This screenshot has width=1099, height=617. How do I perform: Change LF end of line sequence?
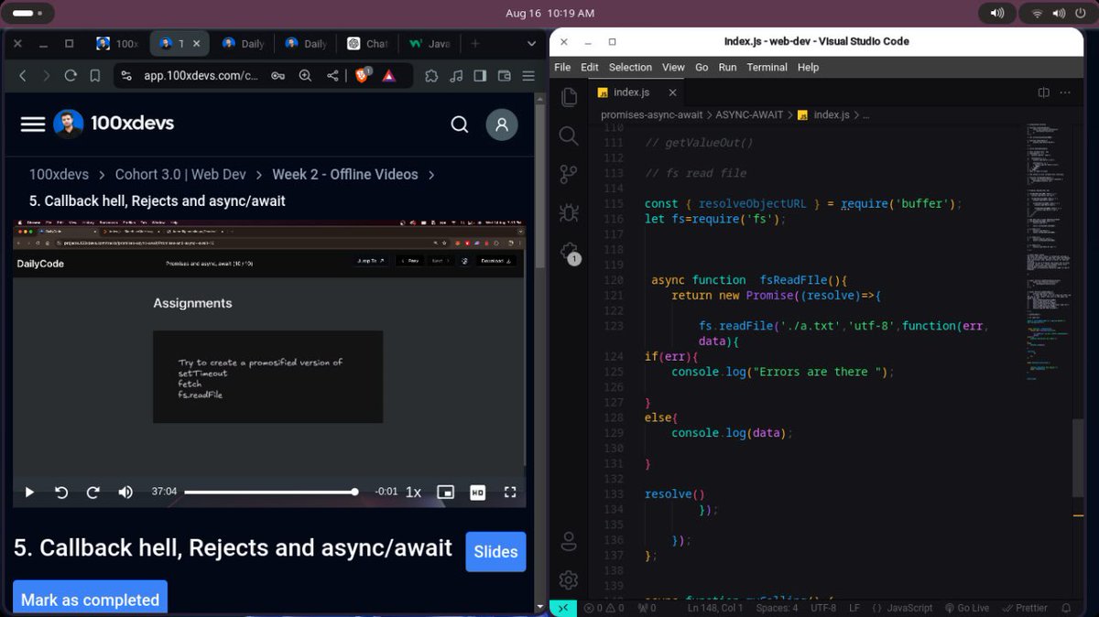(x=854, y=608)
